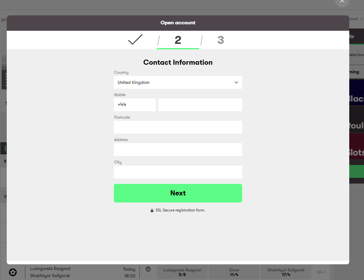The height and width of the screenshot is (280, 364).
Task: Go to step 3 of registration
Action: pyautogui.click(x=220, y=40)
